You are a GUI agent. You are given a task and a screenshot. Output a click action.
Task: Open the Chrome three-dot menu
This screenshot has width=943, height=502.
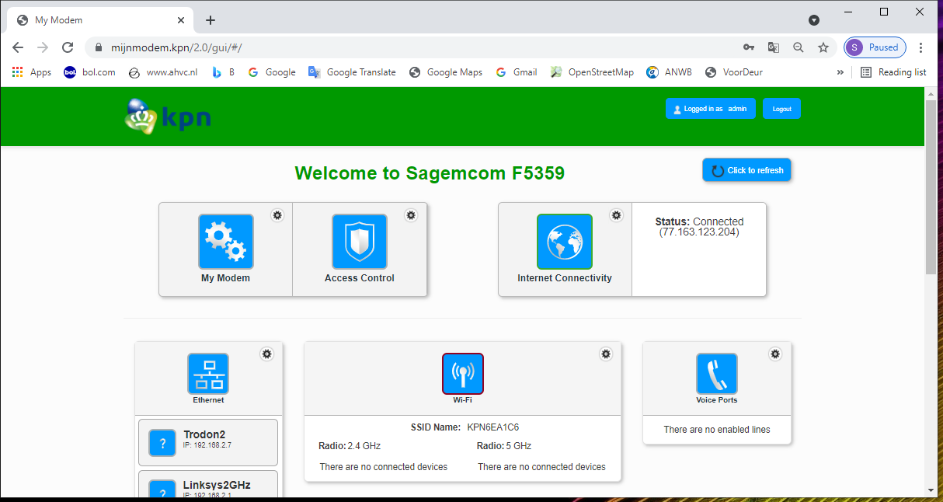click(x=921, y=47)
